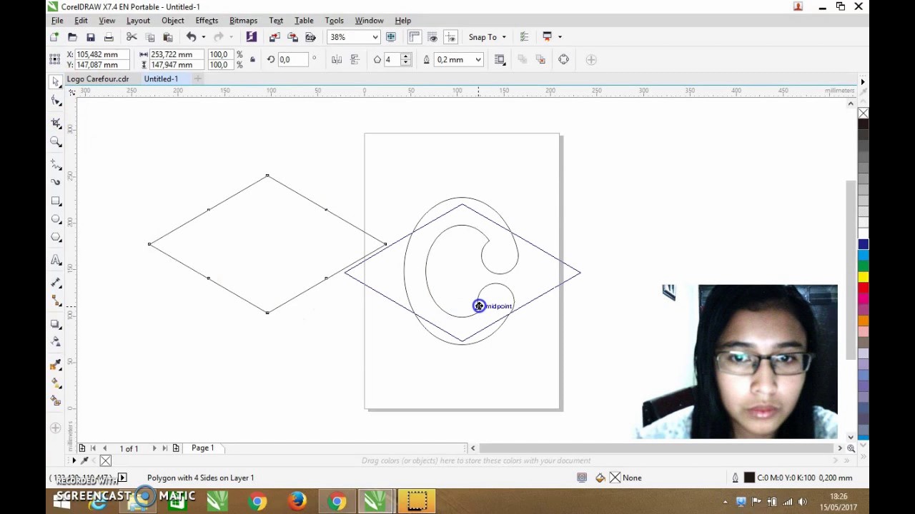This screenshot has height=514, width=915.
Task: Select the Interactive Fill tool
Action: click(56, 383)
